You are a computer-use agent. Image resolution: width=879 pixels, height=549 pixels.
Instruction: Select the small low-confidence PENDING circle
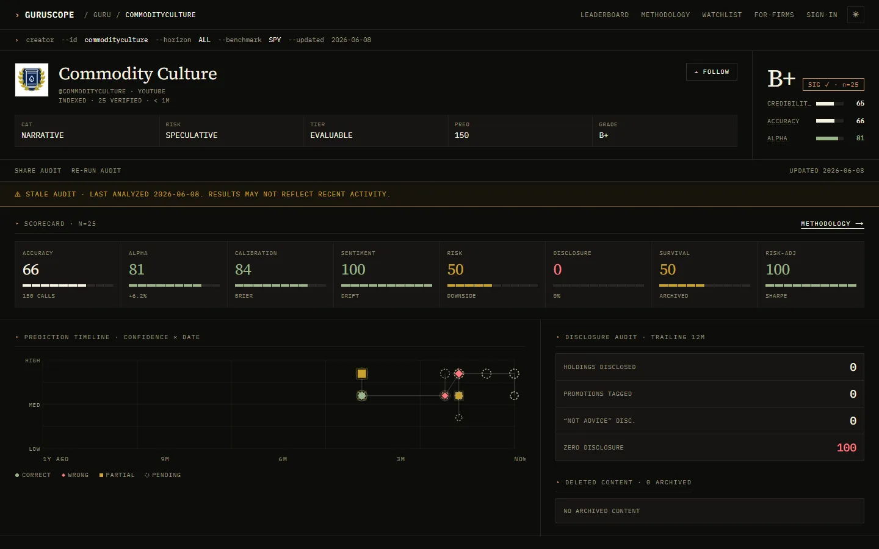(459, 418)
